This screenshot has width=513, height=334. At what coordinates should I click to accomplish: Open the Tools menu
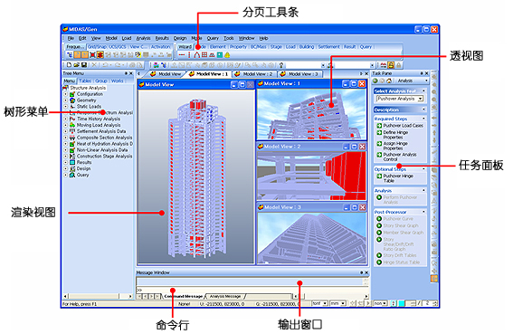(229, 38)
